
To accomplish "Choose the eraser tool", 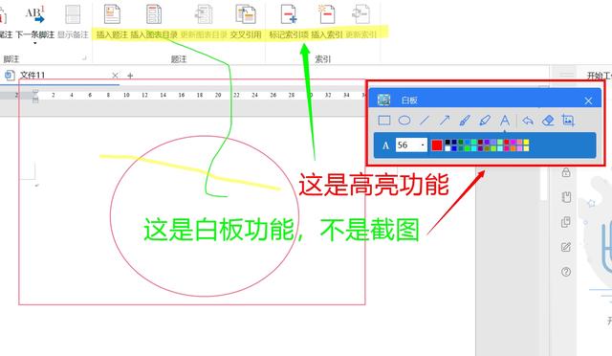I will point(548,121).
